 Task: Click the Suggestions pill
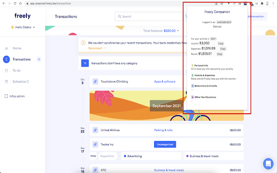(x=108, y=156)
